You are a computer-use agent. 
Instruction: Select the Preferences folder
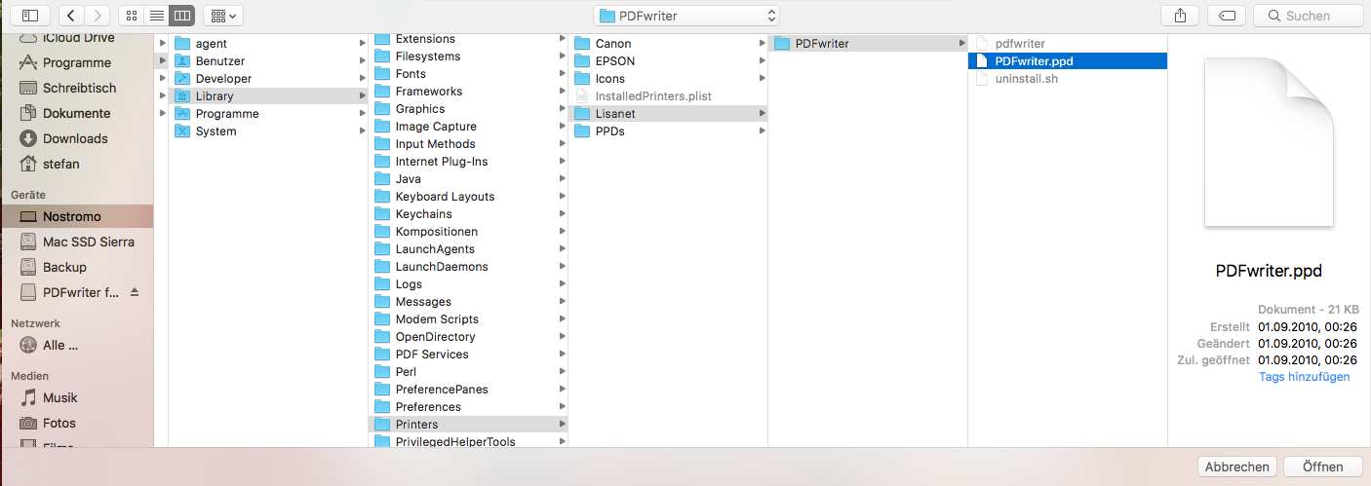pyautogui.click(x=428, y=407)
